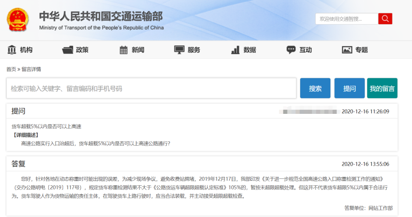Open the 服务 menu item
The image size is (412, 217).
194,50
